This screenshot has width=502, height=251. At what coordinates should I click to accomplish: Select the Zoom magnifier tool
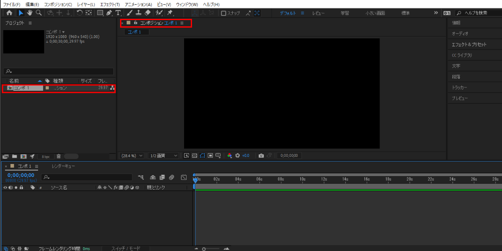[x=38, y=13]
